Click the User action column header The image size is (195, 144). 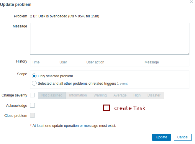[95, 62]
